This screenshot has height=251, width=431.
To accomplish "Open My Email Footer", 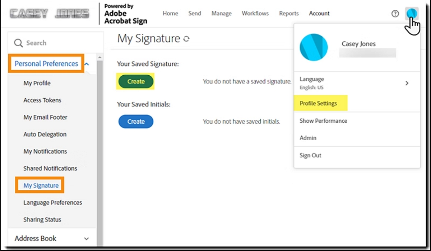I will click(x=45, y=117).
